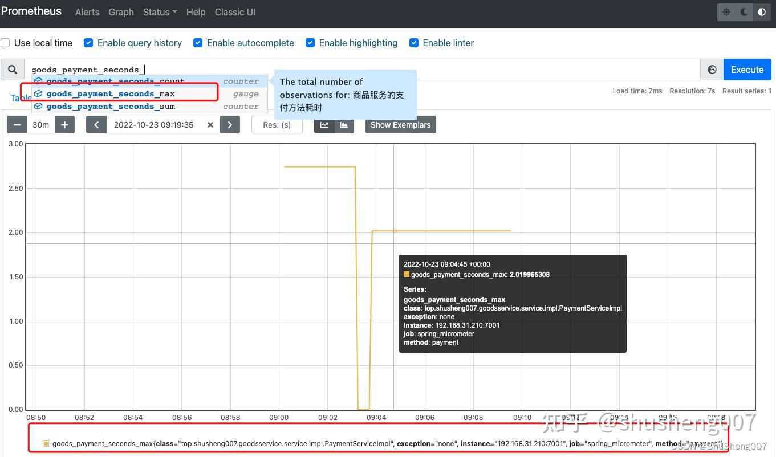The image size is (776, 457).
Task: Disable the Enable highlighting checkbox
Action: (310, 42)
